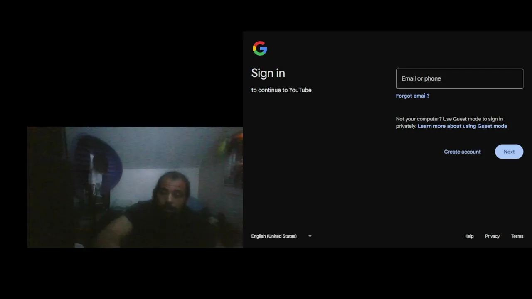Click the webcam video feed
Image resolution: width=532 pixels, height=299 pixels.
[135, 187]
